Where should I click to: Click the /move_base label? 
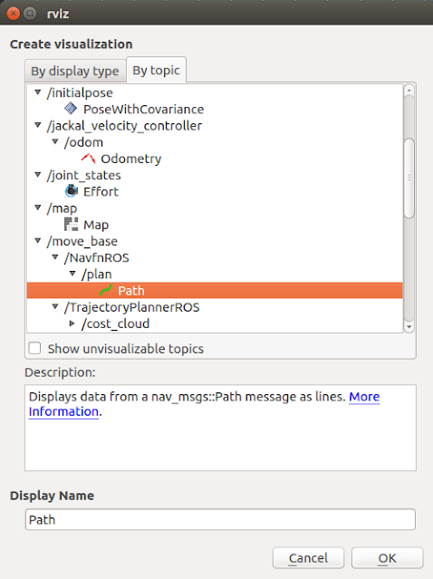click(82, 241)
